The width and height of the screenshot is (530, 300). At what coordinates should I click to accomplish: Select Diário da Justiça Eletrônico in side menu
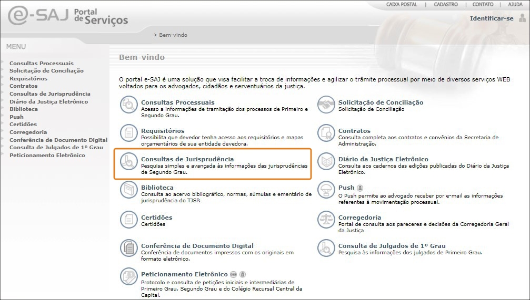pyautogui.click(x=48, y=101)
